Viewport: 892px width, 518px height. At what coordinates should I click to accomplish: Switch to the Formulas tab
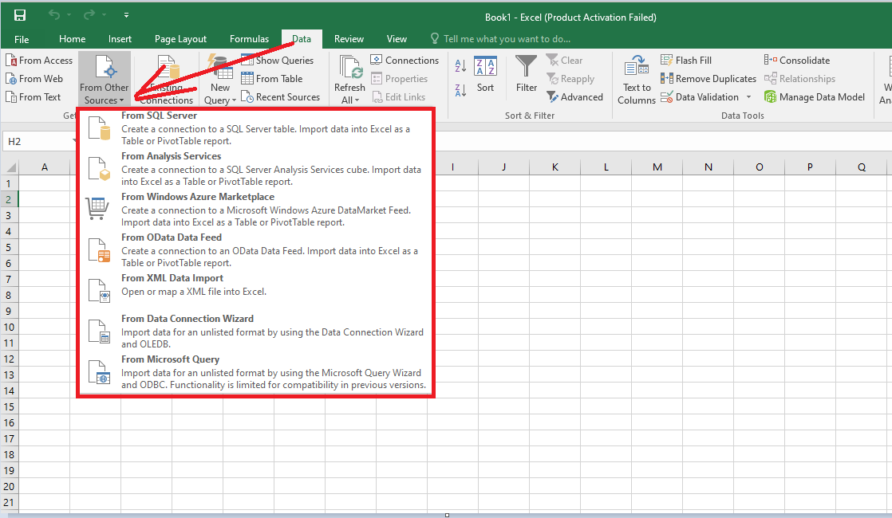coord(249,38)
